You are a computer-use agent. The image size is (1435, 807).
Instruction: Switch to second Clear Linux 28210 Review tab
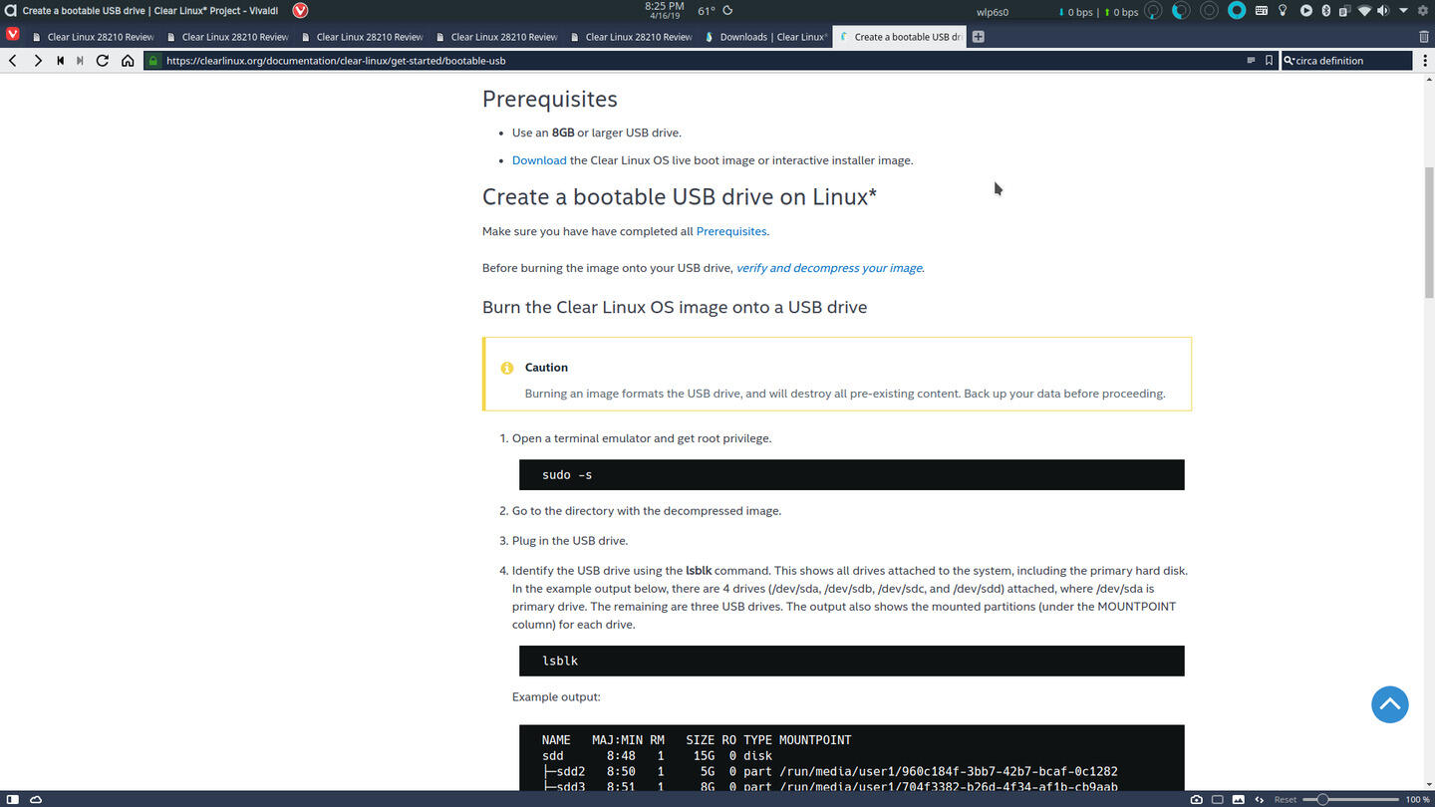pos(226,37)
